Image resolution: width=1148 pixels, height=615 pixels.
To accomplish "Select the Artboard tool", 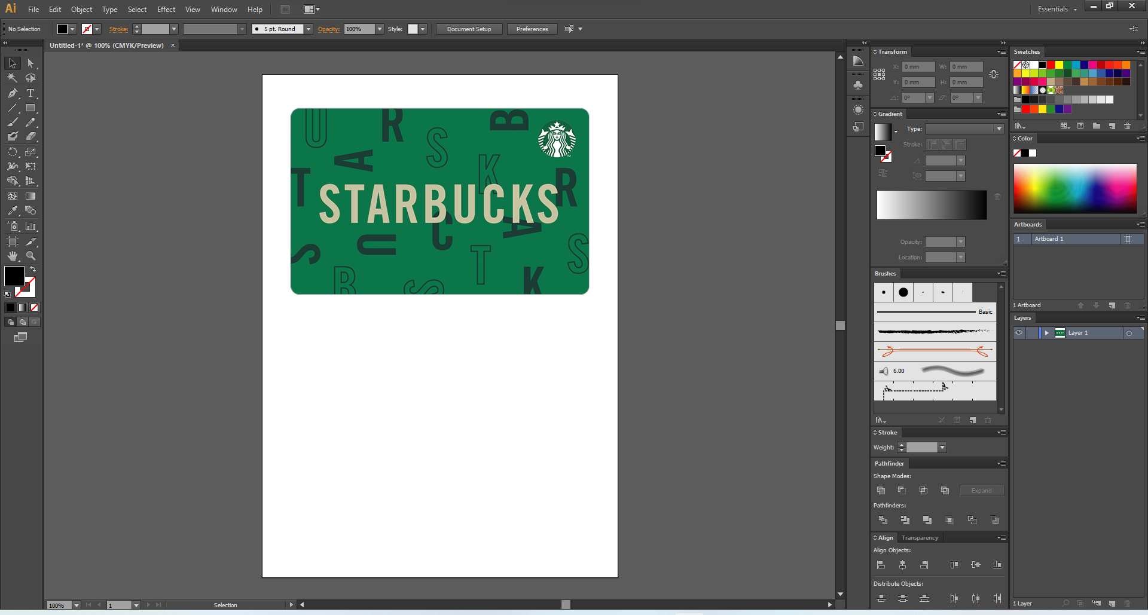I will 13,241.
